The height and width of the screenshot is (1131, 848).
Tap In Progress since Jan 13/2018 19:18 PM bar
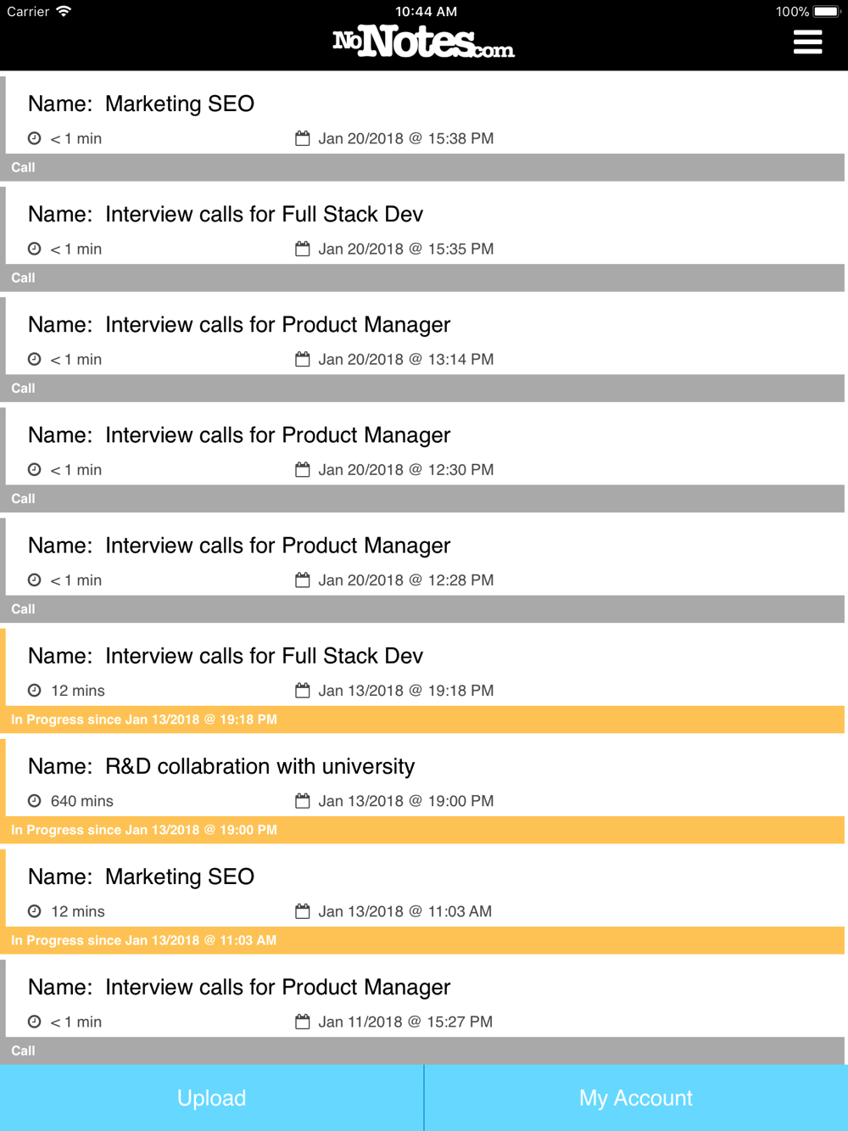pyautogui.click(x=424, y=719)
